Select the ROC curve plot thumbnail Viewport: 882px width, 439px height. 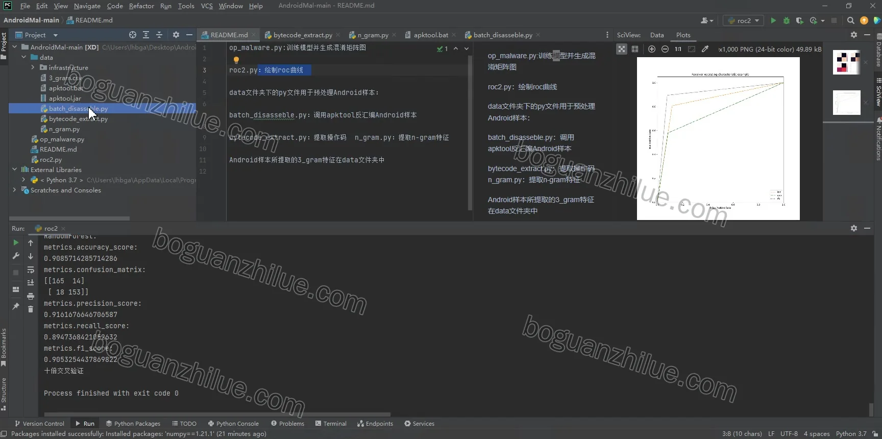(847, 103)
